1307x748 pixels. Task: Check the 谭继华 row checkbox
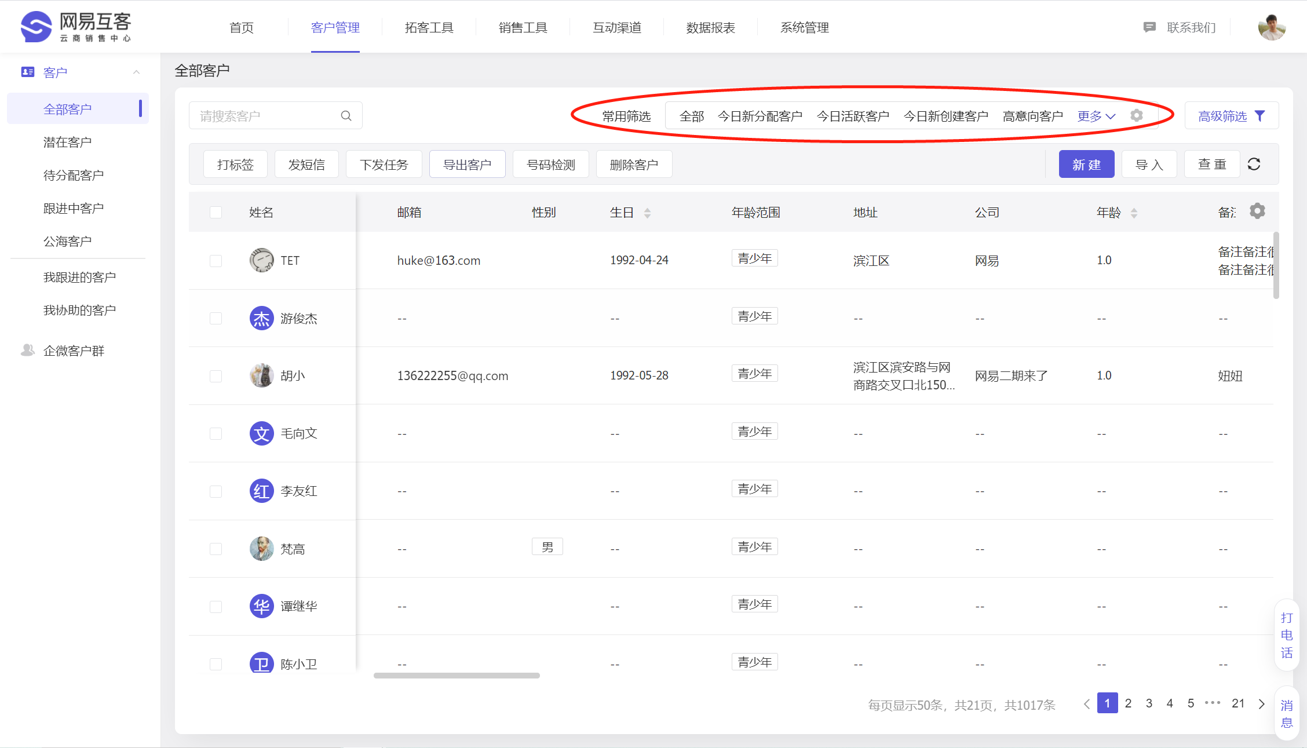[x=216, y=607]
